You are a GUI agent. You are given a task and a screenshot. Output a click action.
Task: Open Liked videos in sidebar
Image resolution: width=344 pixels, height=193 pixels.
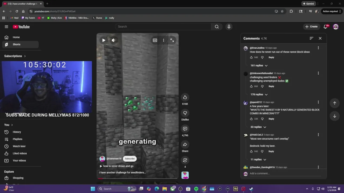(20, 153)
